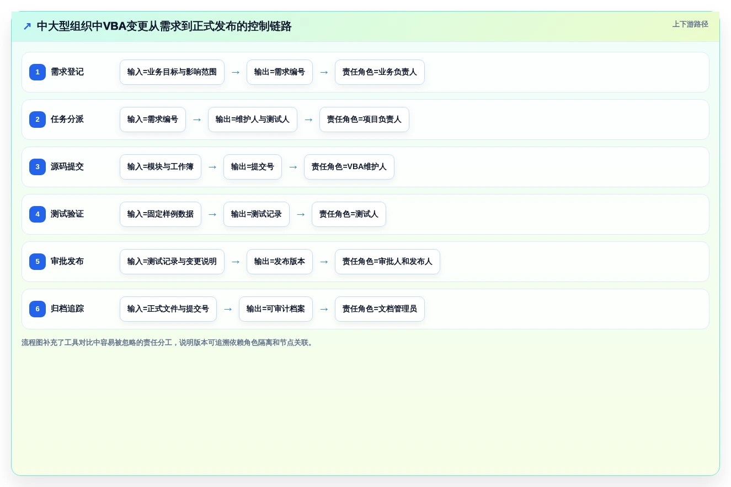
Task: Click the 输出=维护人与测试人 box
Action: (x=253, y=120)
